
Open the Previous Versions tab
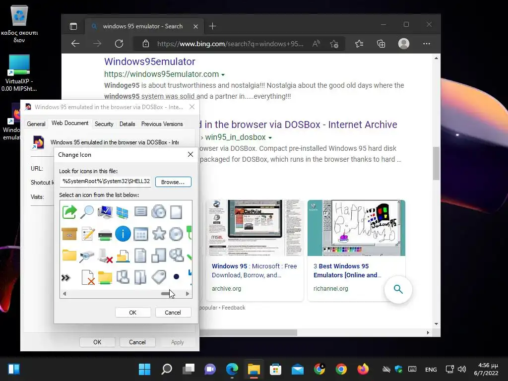[162, 124]
